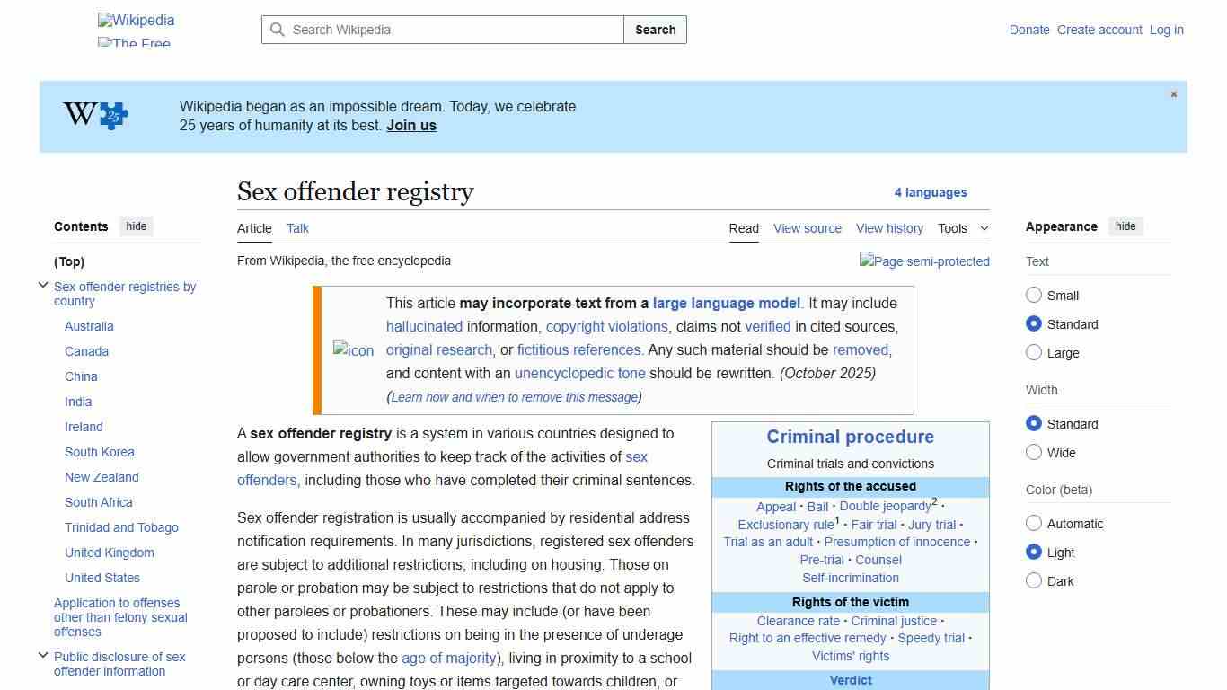This screenshot has width=1227, height=690.
Task: Click the search magnifying glass icon
Action: coord(278,30)
